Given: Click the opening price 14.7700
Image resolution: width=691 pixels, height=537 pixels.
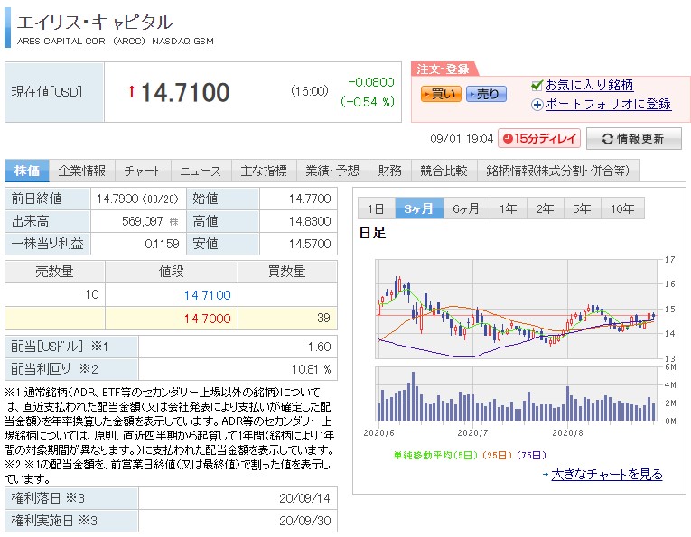Looking at the screenshot, I should 310,199.
